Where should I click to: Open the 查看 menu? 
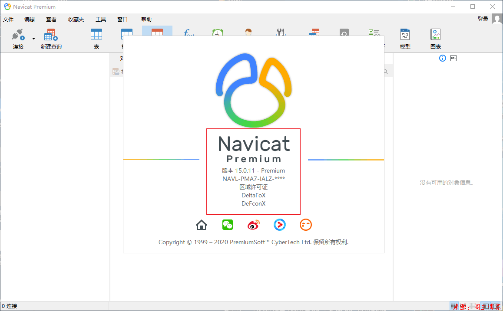(51, 20)
